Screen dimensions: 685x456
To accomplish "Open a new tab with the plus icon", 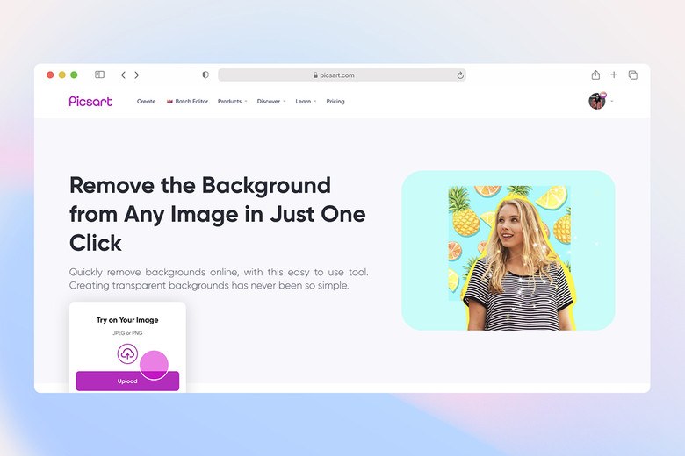I will point(614,75).
